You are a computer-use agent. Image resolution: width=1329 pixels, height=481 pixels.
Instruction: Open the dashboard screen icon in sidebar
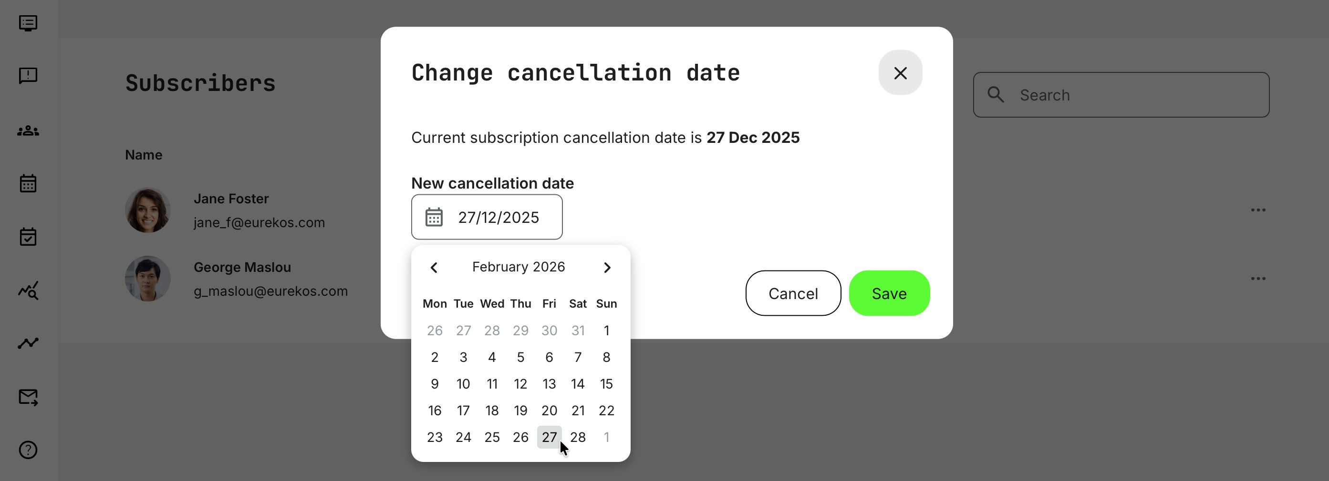28,23
